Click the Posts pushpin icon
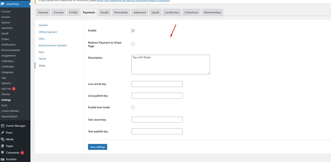Screen dimensions: 331x162 (3, 133)
